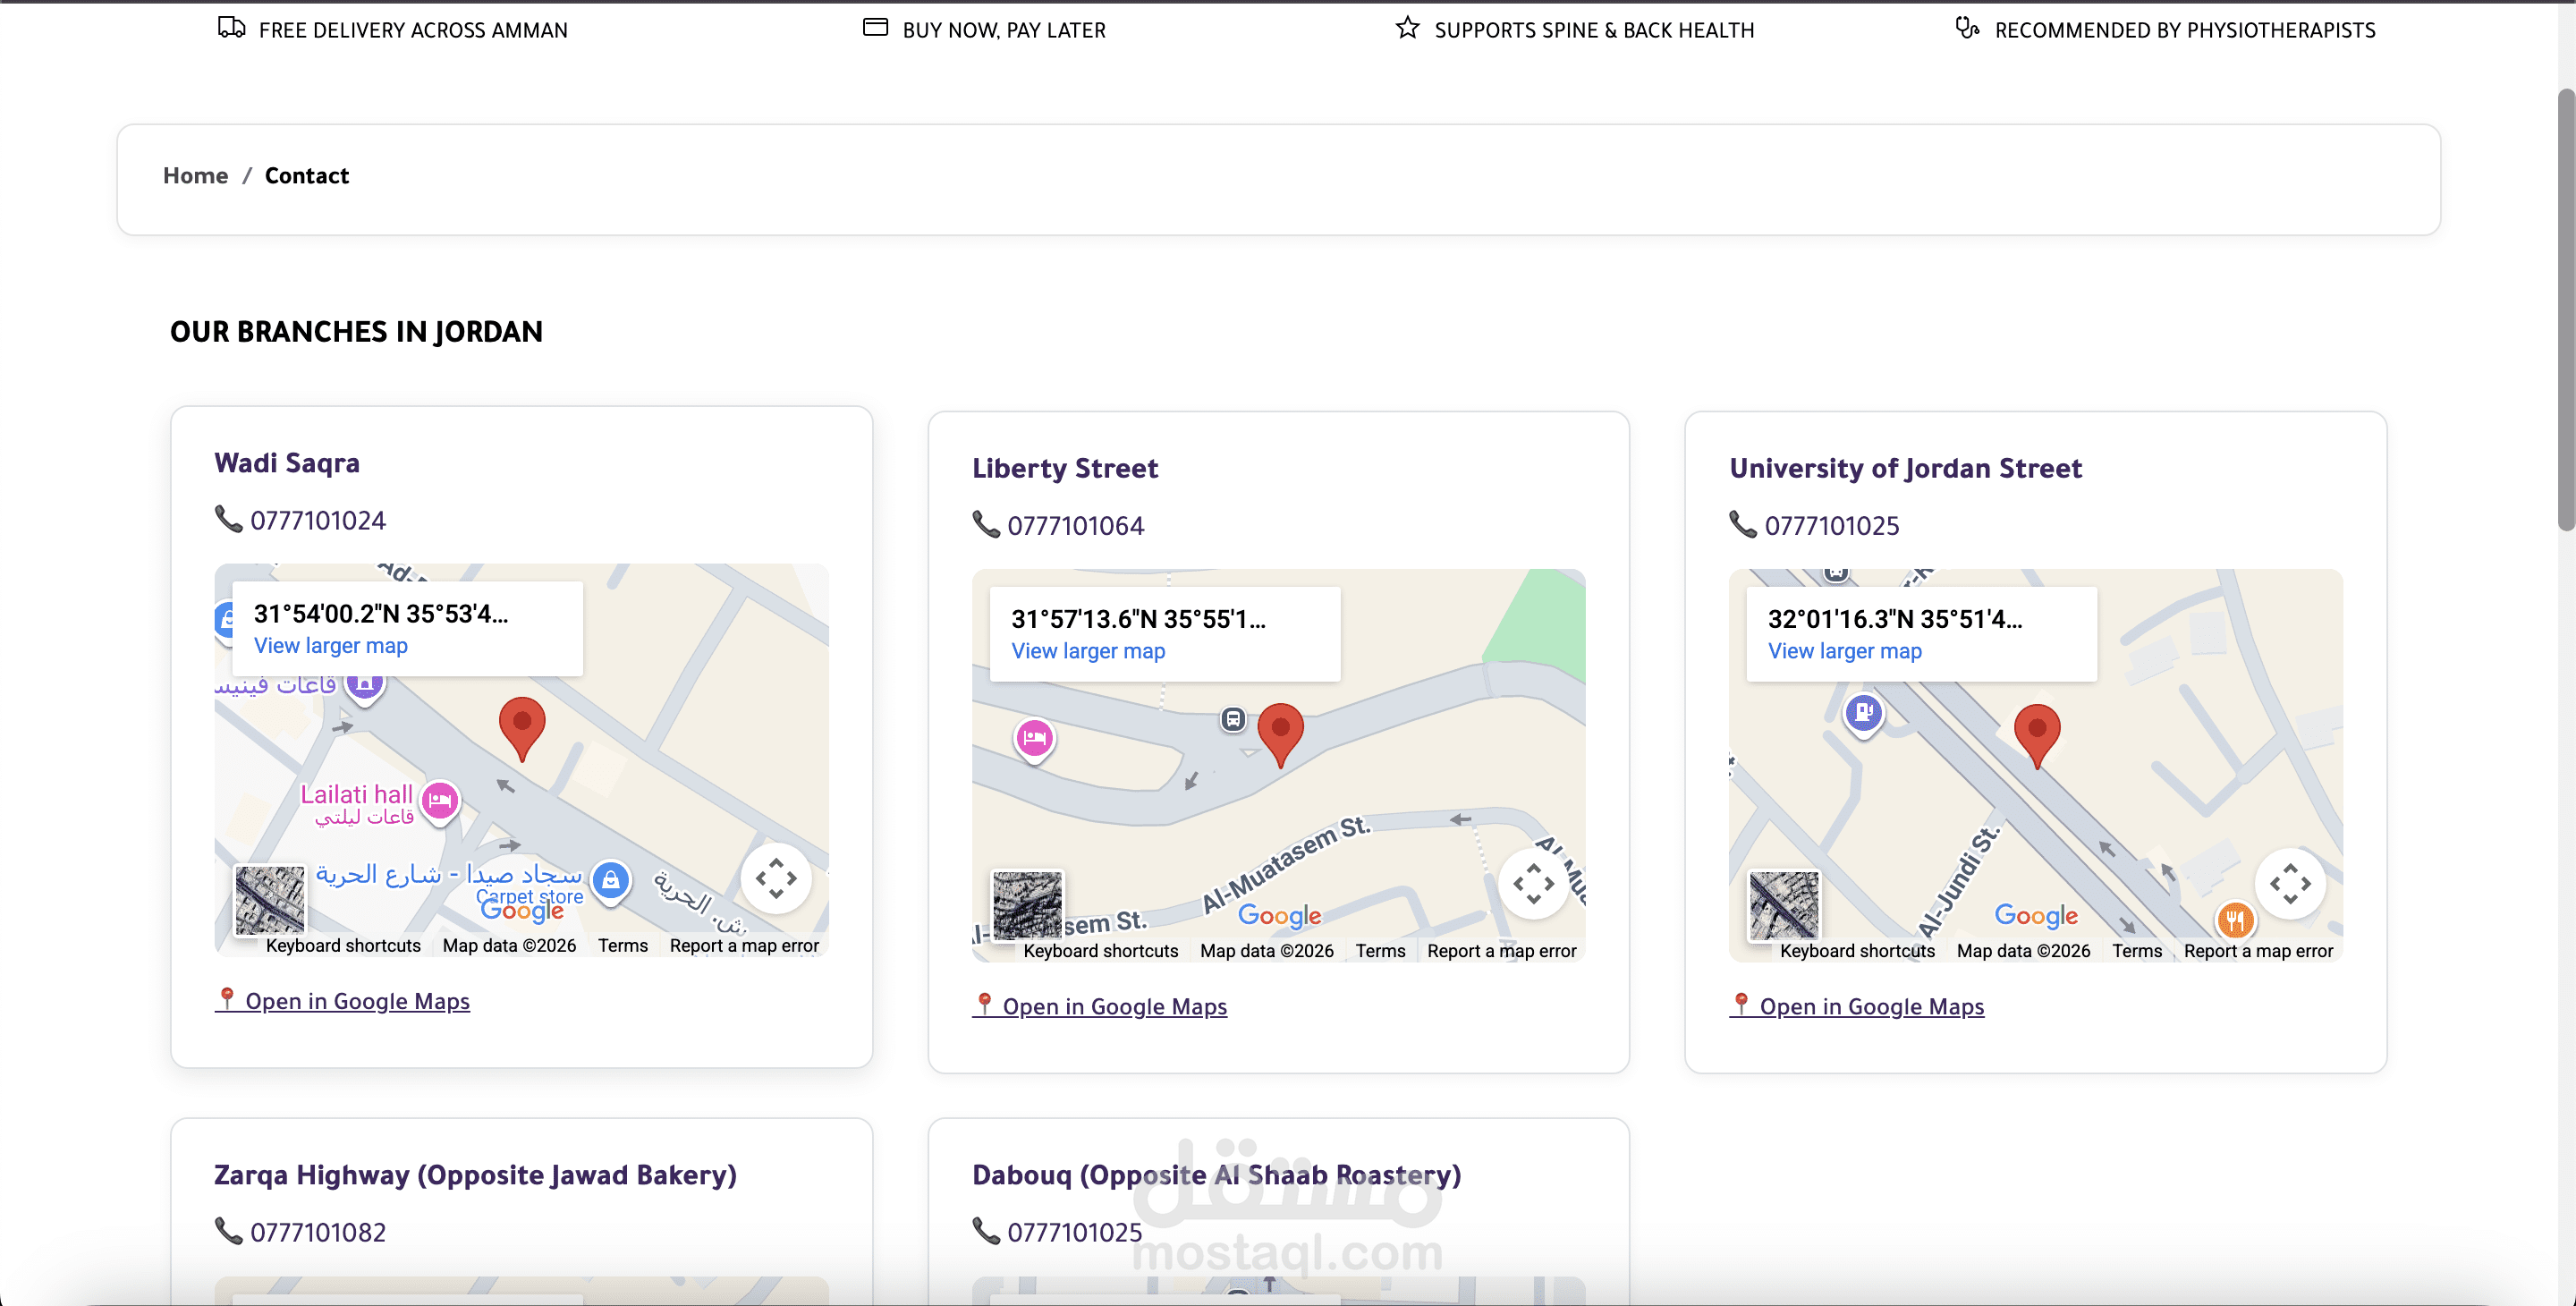Screen dimensions: 2576x1306
Task: Go to Home in the breadcrumb
Action: tap(195, 176)
